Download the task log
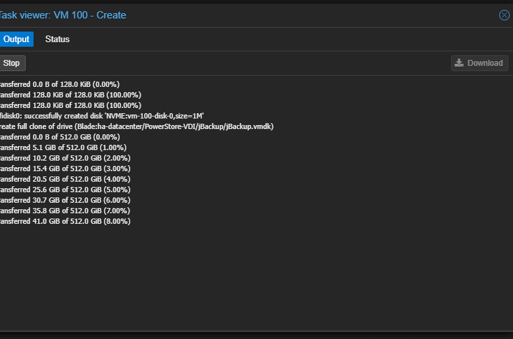 [479, 63]
